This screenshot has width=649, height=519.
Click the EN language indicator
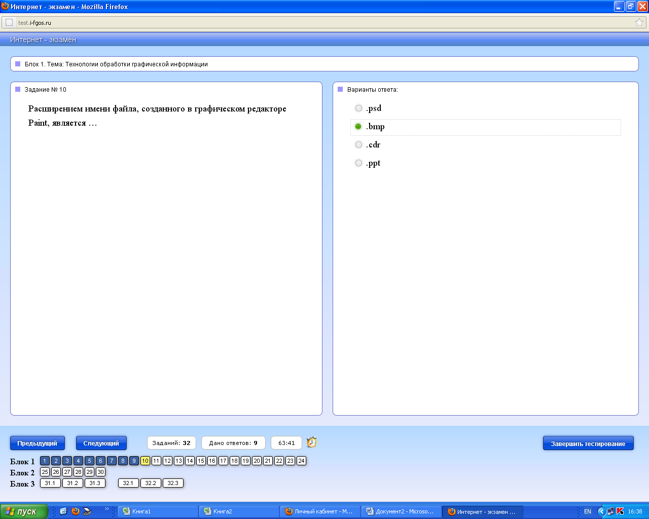pos(588,511)
